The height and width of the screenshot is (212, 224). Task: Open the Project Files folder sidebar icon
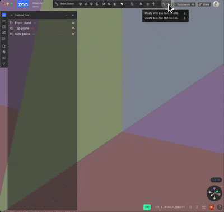[4, 27]
